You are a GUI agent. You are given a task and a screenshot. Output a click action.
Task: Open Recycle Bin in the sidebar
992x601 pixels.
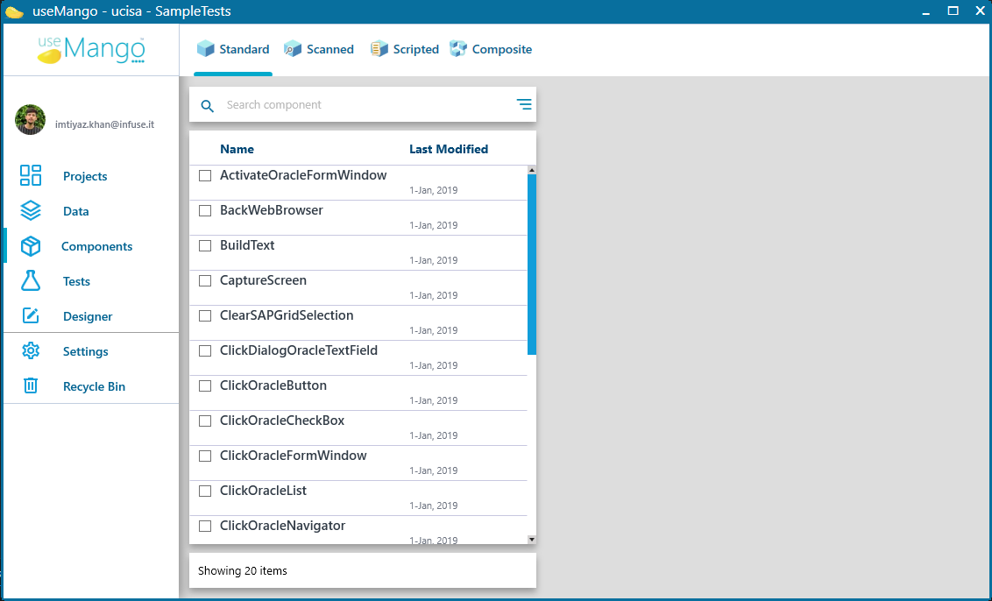tap(94, 386)
